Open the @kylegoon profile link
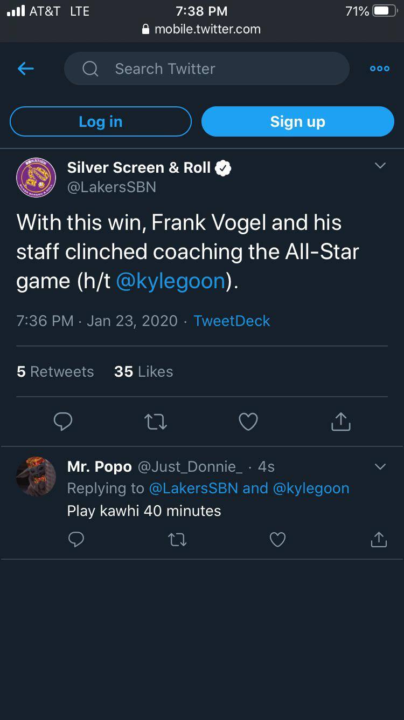Image resolution: width=404 pixels, height=720 pixels. [x=171, y=281]
